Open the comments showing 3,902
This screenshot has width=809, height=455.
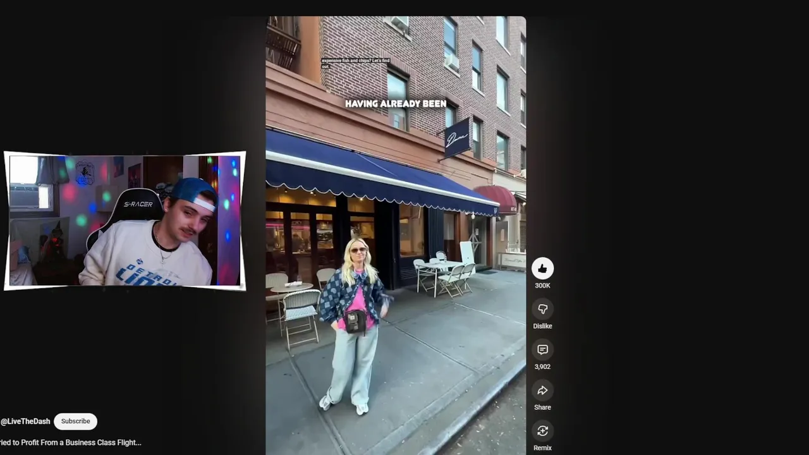[x=542, y=349]
